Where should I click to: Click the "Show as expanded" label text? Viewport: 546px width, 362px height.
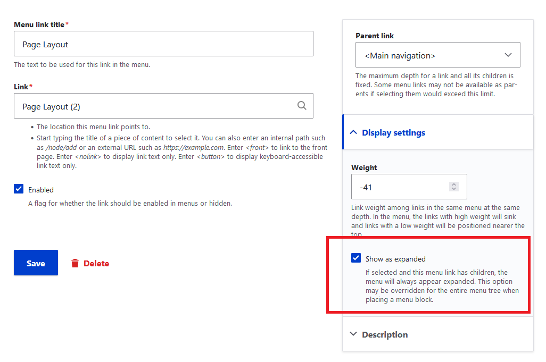[395, 259]
